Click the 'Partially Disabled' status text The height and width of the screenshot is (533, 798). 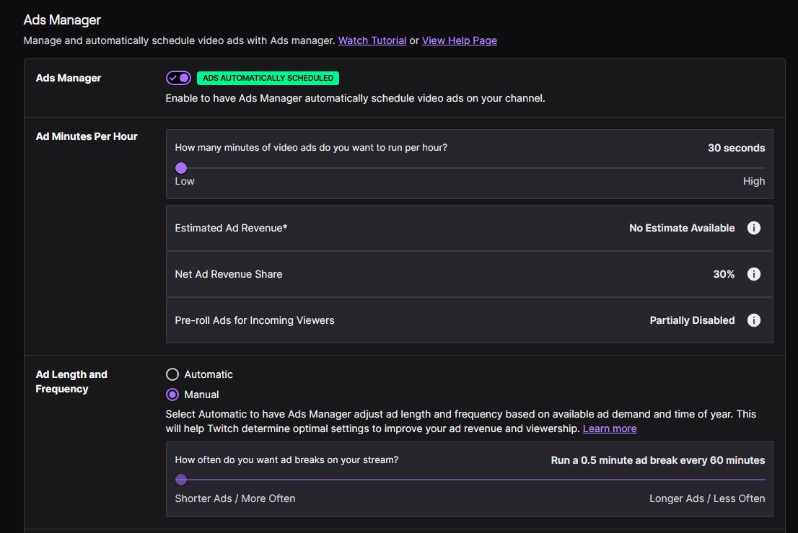pyautogui.click(x=692, y=320)
